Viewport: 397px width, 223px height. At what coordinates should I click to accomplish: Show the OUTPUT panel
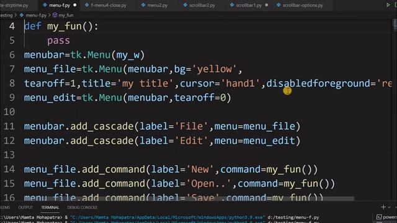pos(25,208)
